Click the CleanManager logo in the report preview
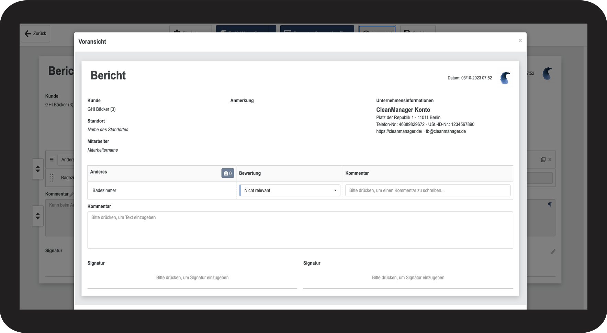Image resolution: width=607 pixels, height=333 pixels. (505, 78)
